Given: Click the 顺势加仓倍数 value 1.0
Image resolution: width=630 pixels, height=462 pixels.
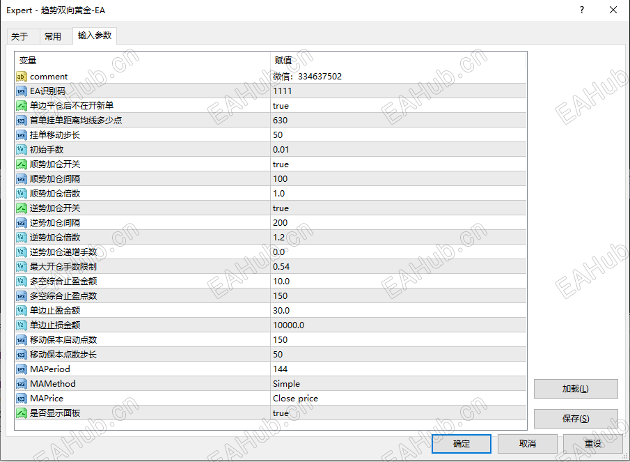Looking at the screenshot, I should click(x=279, y=194).
